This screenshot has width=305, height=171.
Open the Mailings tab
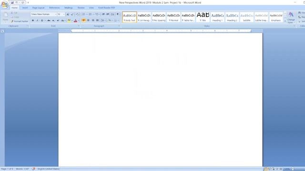tap(69, 8)
